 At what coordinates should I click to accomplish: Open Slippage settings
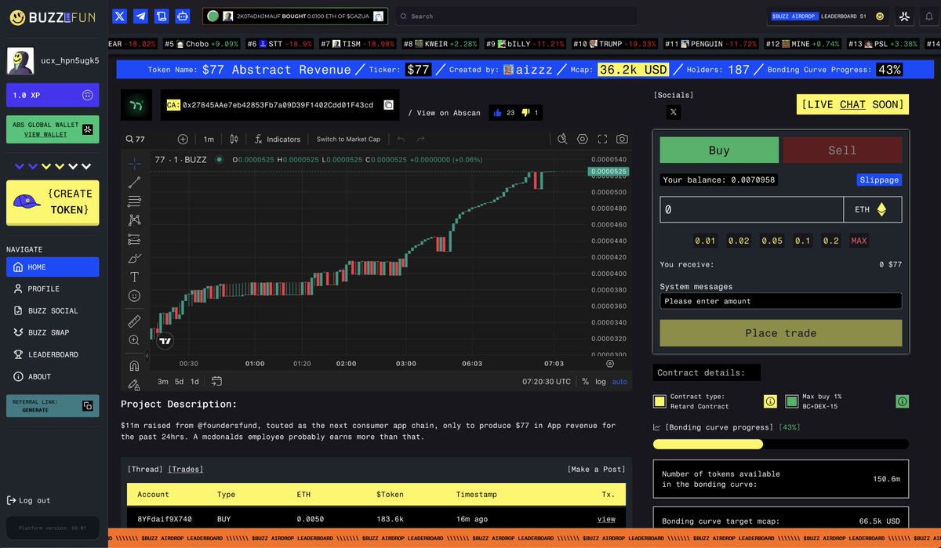tap(879, 180)
